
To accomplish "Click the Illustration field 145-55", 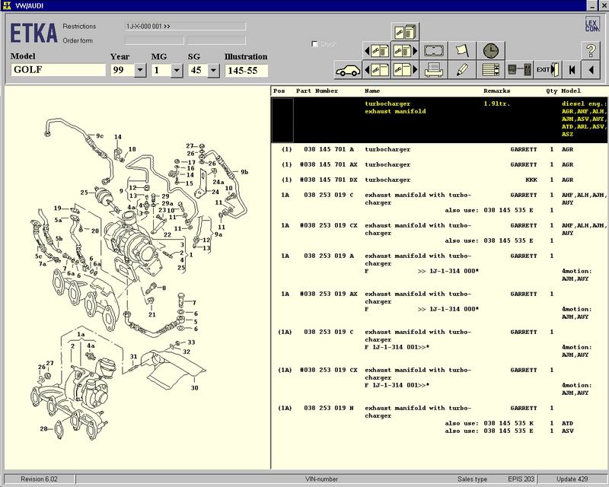I will (246, 70).
